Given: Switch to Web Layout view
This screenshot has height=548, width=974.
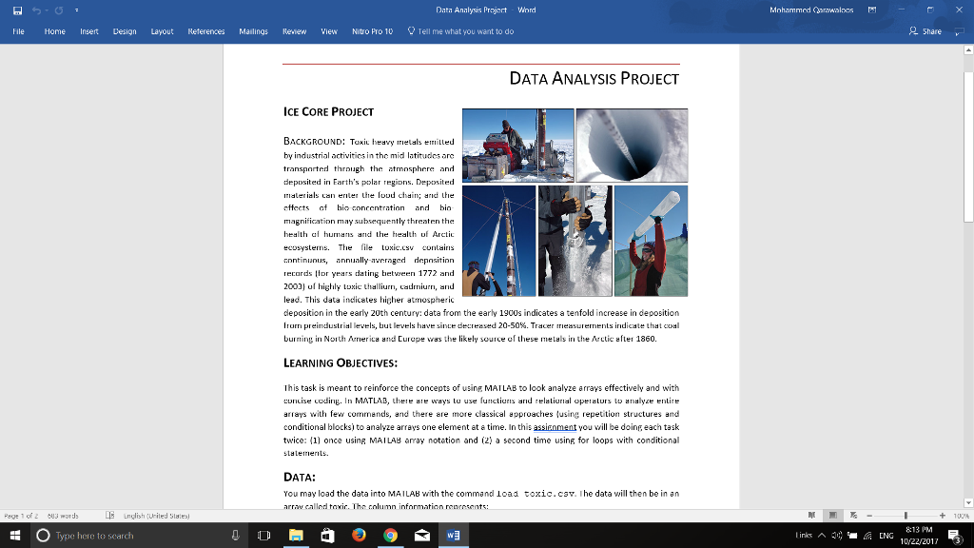Looking at the screenshot, I should click(853, 514).
